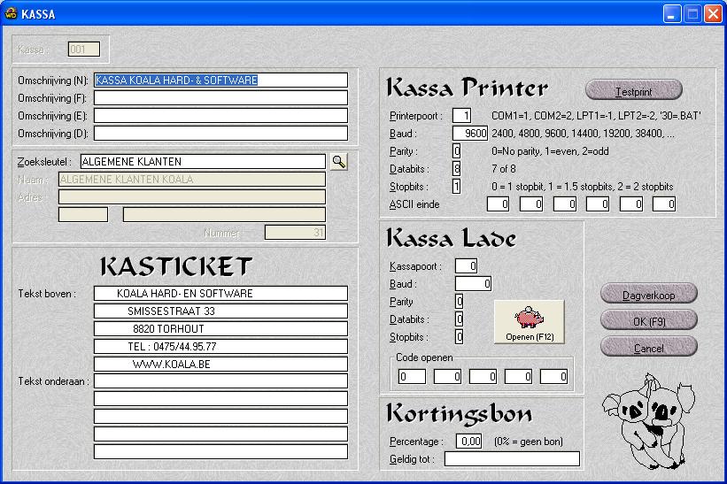Click the Kassa Lade Baud field

[x=474, y=284]
